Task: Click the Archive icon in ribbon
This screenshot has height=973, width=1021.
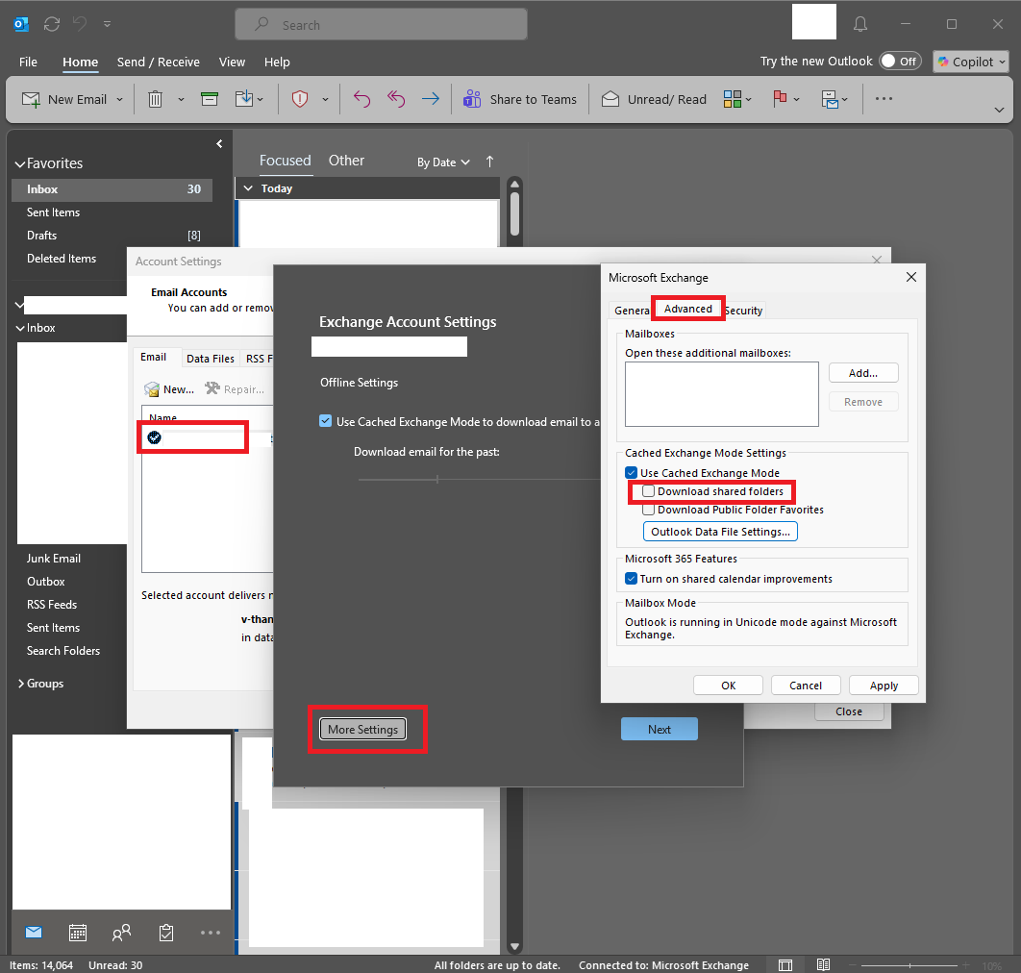Action: [x=210, y=99]
